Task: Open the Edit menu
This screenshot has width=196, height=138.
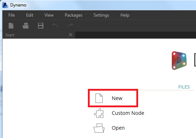Action: (x=30, y=15)
